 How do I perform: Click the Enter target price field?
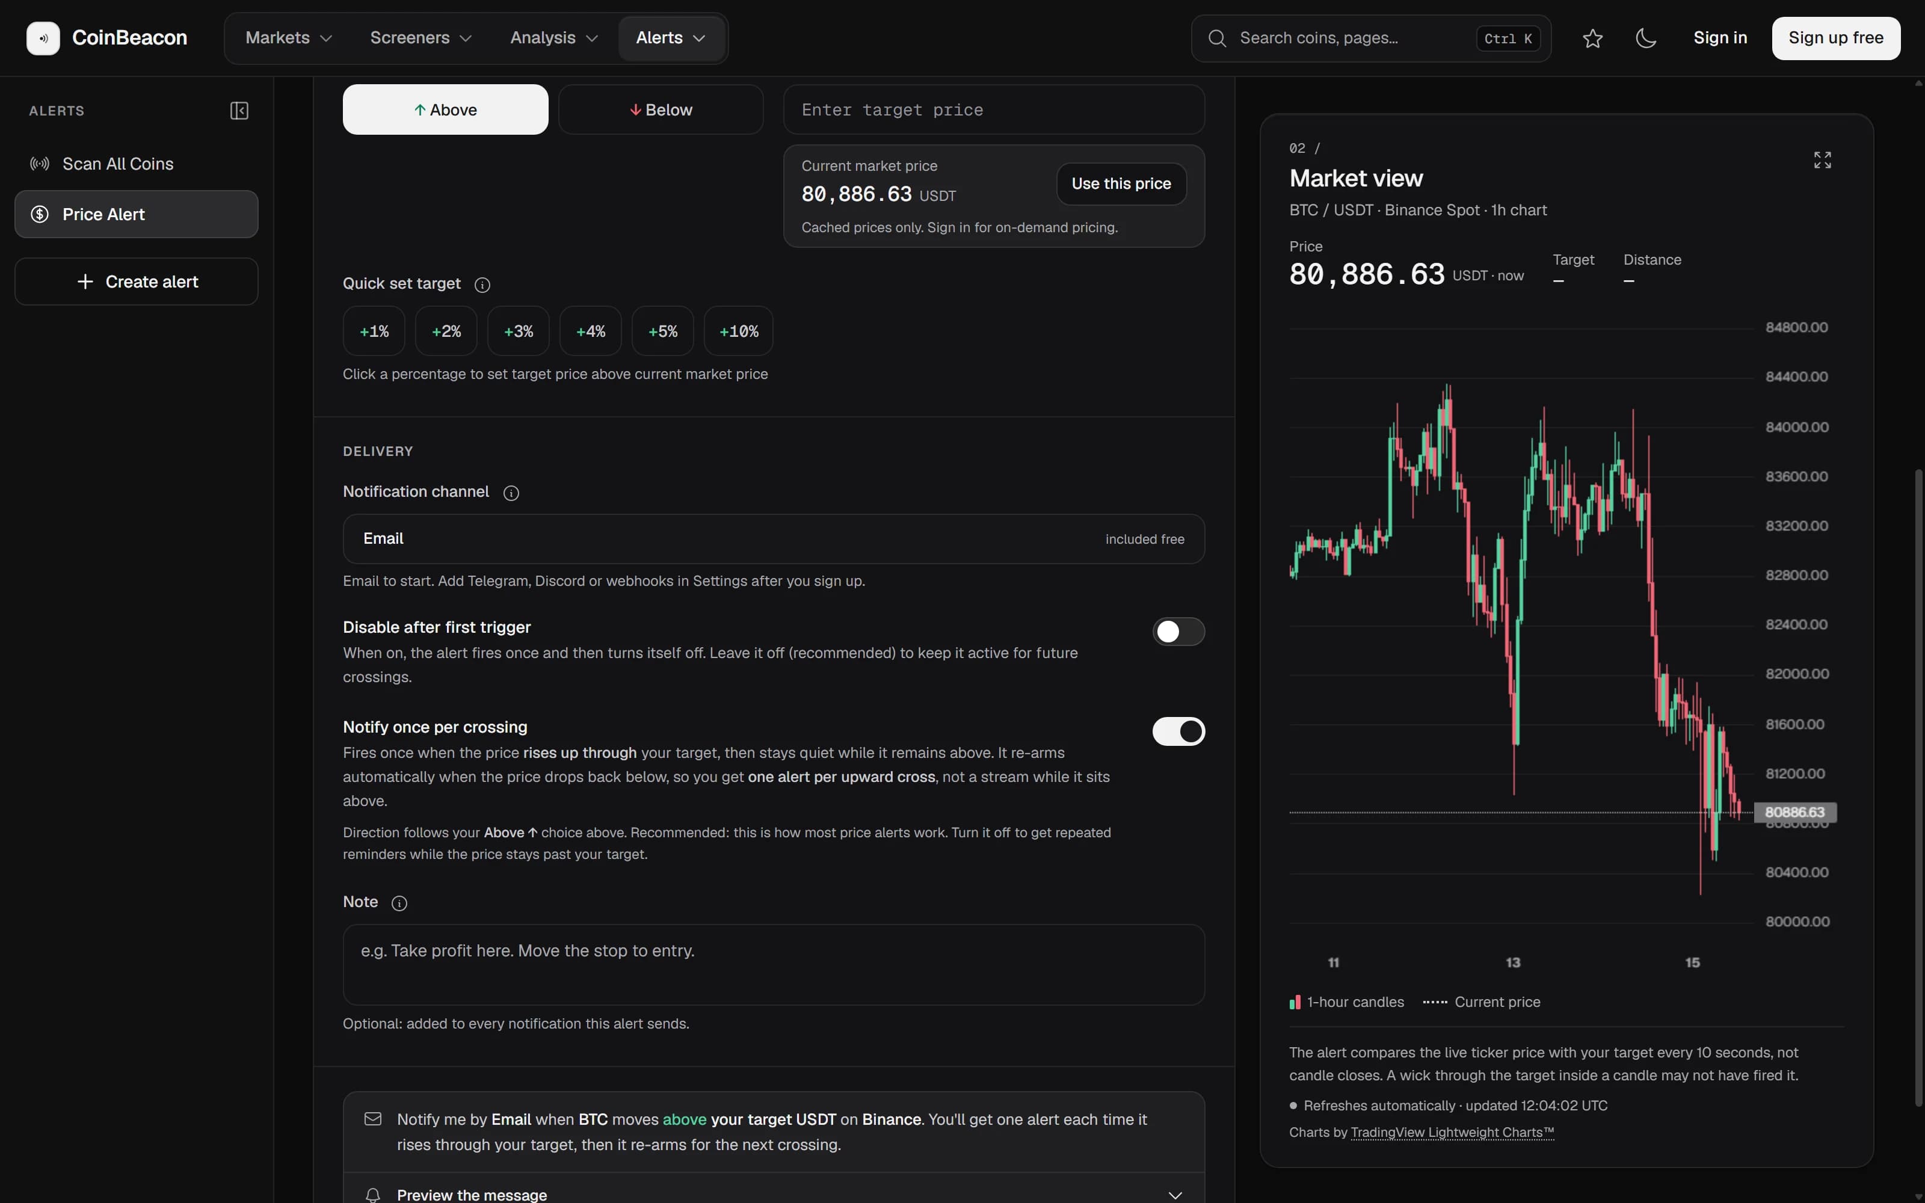pyautogui.click(x=994, y=110)
